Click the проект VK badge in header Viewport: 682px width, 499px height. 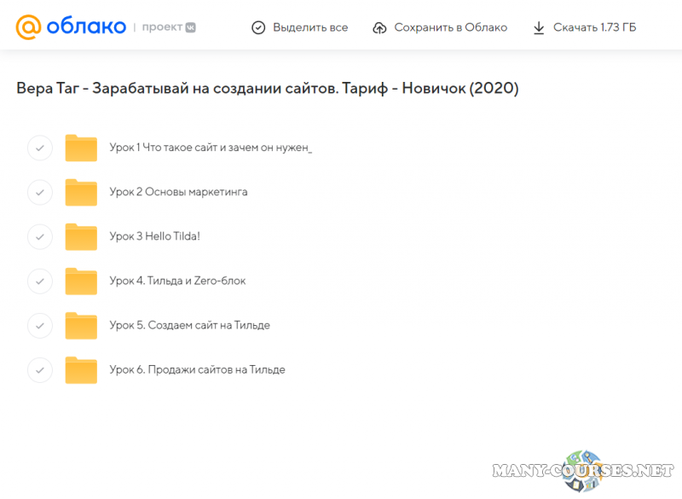[167, 26]
